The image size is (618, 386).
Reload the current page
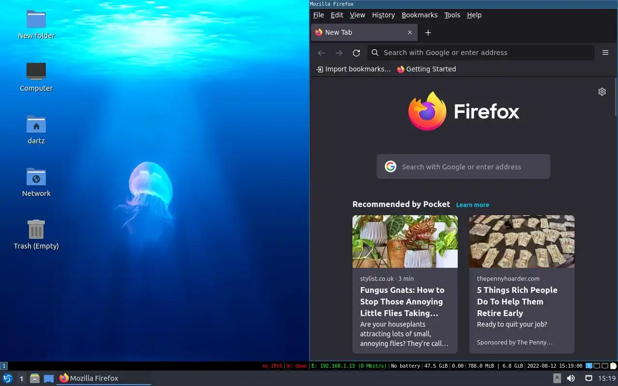(356, 53)
